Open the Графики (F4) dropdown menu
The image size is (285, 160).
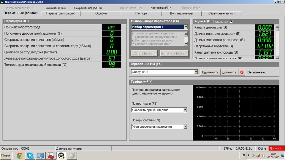[x=191, y=8]
